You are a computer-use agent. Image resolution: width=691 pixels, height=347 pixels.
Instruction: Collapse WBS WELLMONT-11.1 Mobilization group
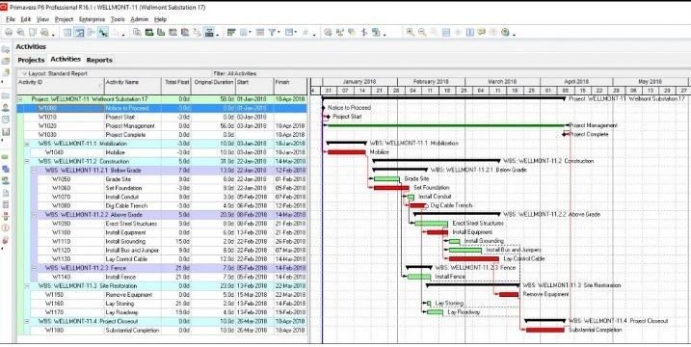(27, 144)
